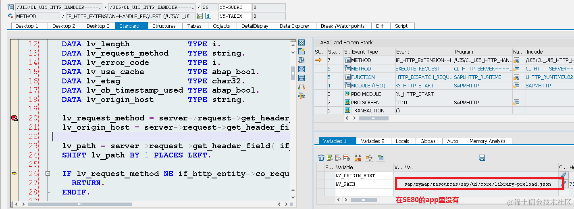The image size is (574, 209).
Task: Click the new tool icon in vertical toolbar
Action: click(x=301, y=51)
